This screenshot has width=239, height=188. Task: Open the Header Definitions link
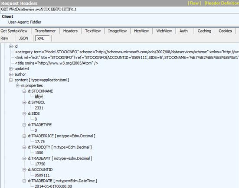click(222, 3)
